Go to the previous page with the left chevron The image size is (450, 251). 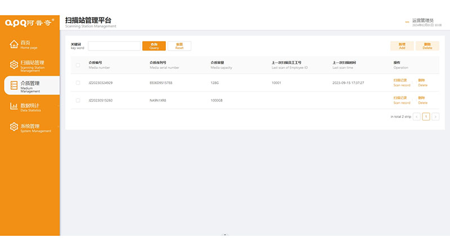[x=417, y=117]
